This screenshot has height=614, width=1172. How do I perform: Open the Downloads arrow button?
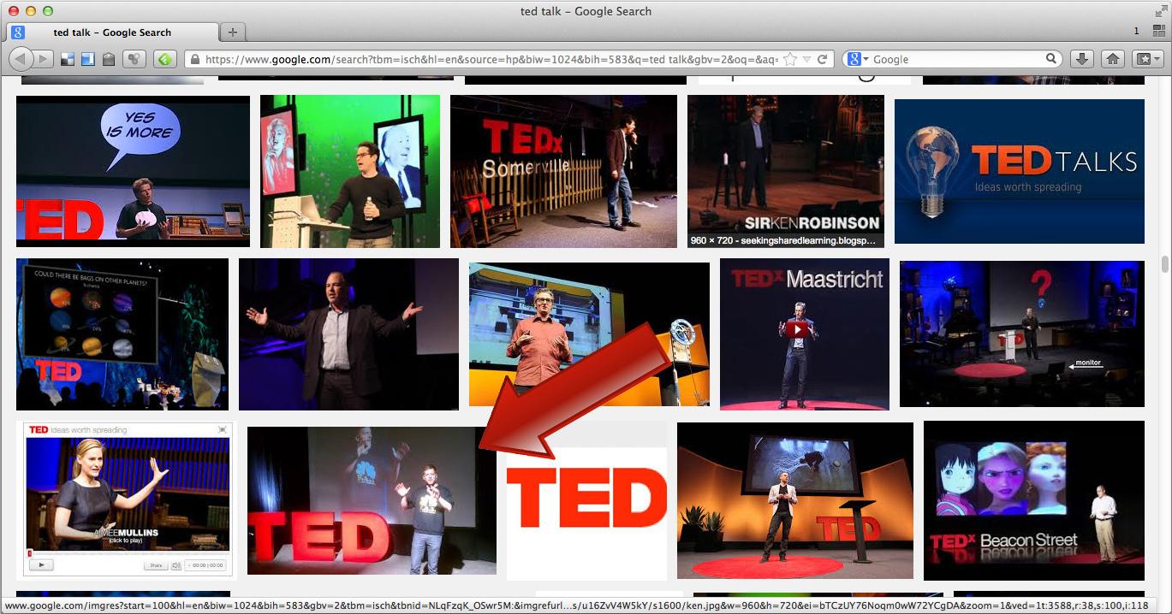pyautogui.click(x=1081, y=59)
